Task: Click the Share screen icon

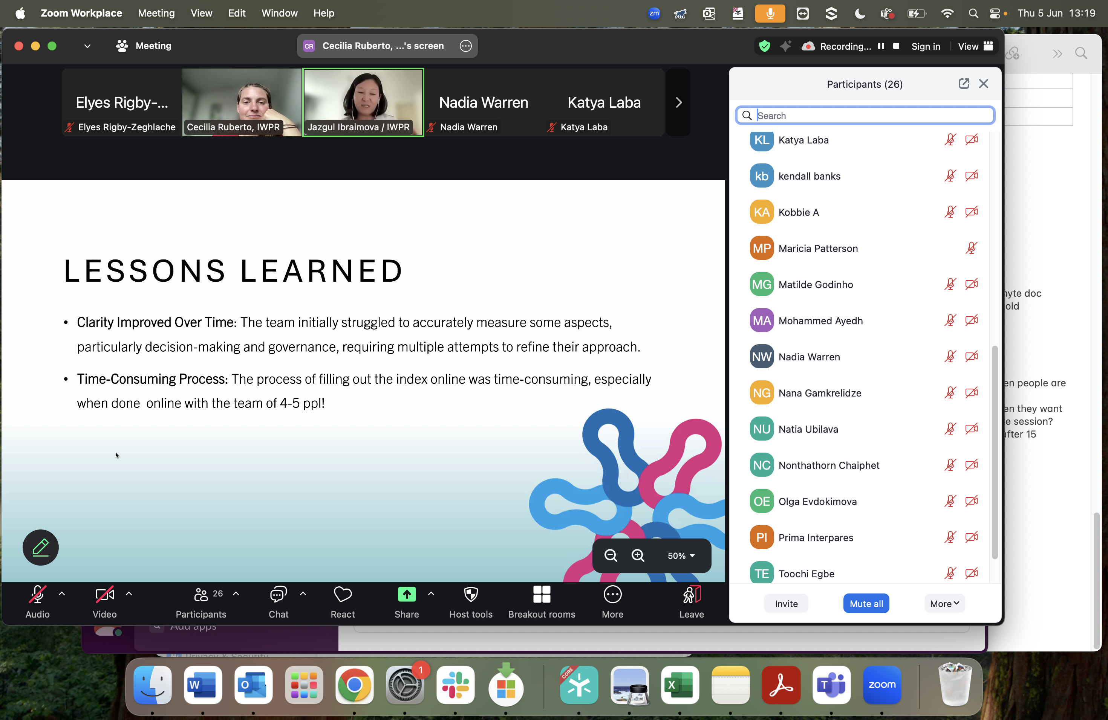Action: [x=406, y=595]
